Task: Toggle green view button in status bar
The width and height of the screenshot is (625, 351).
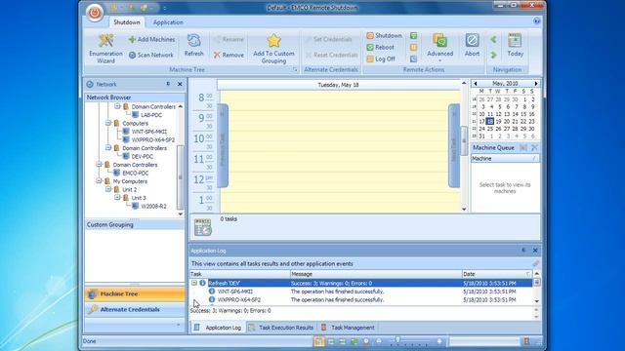Action: (x=354, y=341)
